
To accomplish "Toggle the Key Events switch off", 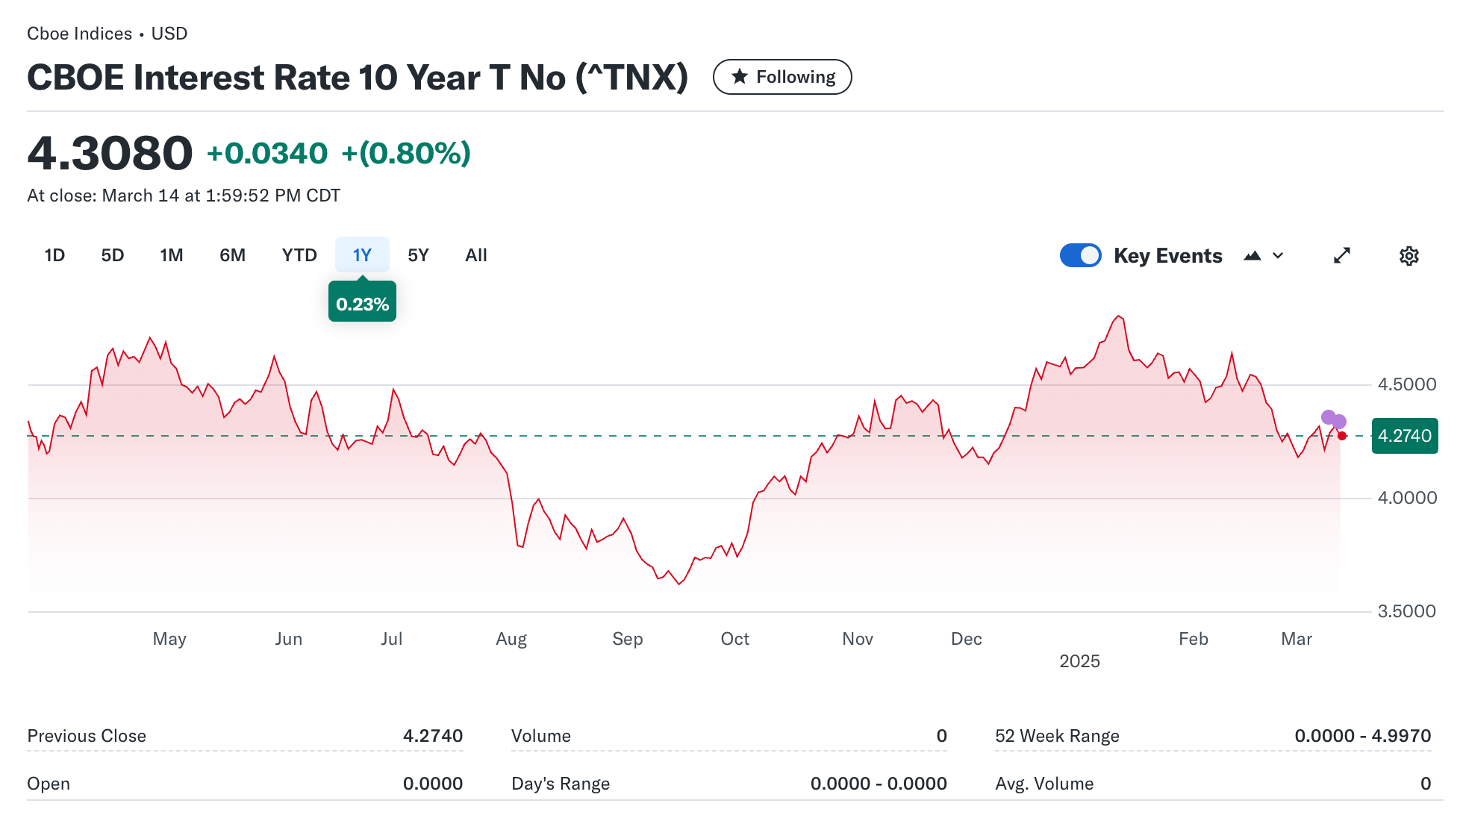I will coord(1080,255).
